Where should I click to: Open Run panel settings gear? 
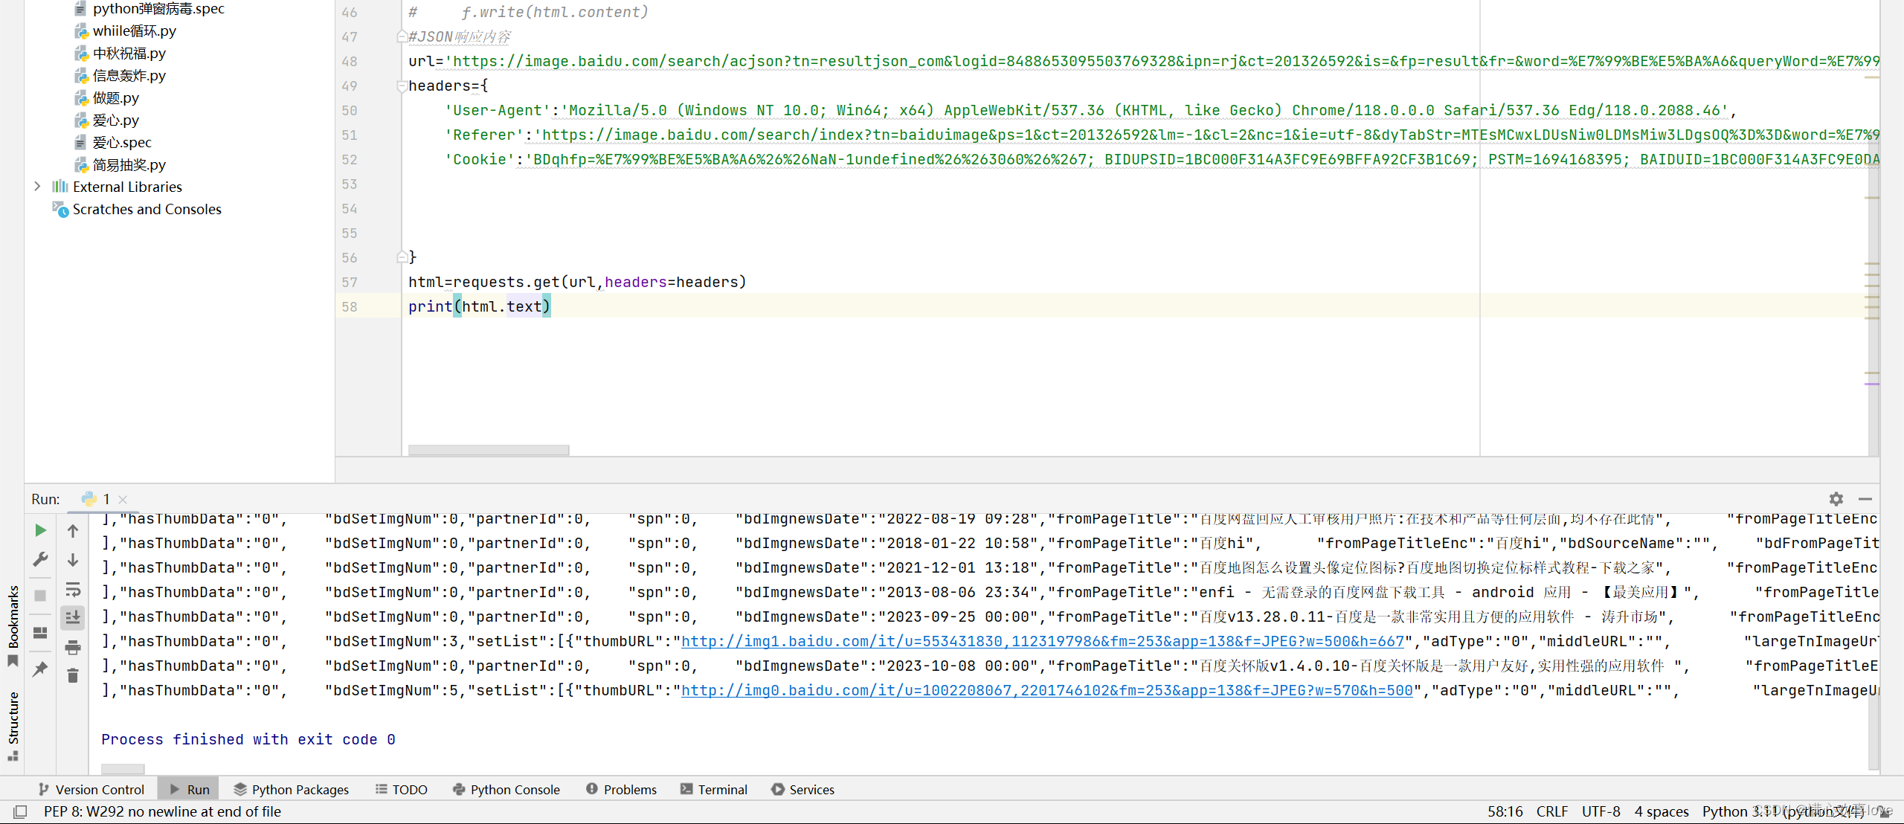(1836, 499)
